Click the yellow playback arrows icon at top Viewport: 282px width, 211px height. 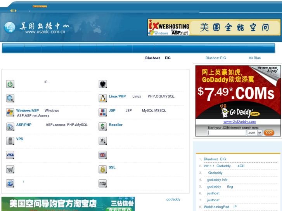tap(13, 10)
